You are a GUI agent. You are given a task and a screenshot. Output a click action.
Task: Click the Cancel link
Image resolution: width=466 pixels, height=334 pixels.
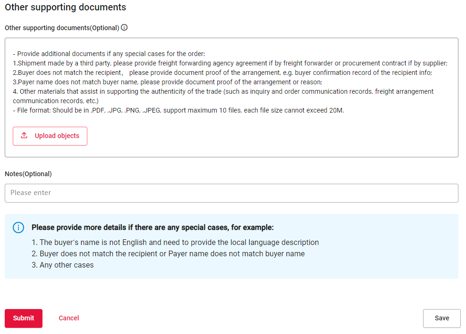pyautogui.click(x=69, y=318)
